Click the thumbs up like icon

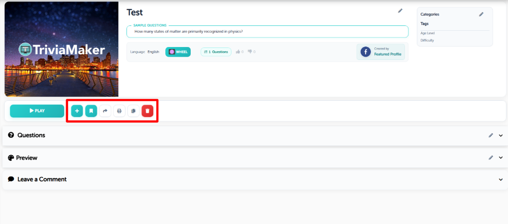[238, 51]
